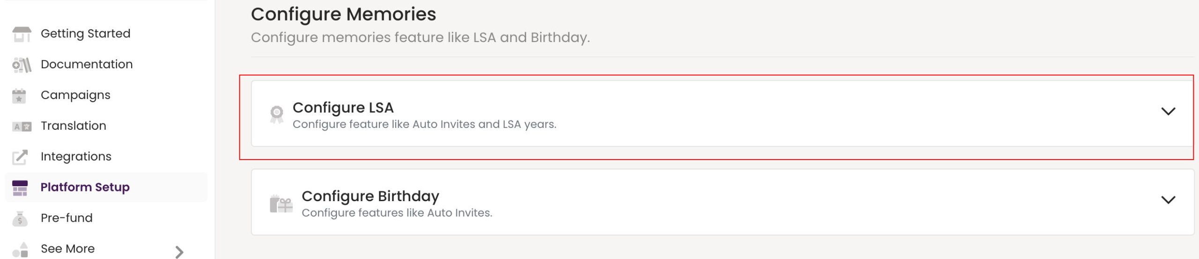The image size is (1199, 259).
Task: Click the See More shapes icon
Action: (x=20, y=250)
